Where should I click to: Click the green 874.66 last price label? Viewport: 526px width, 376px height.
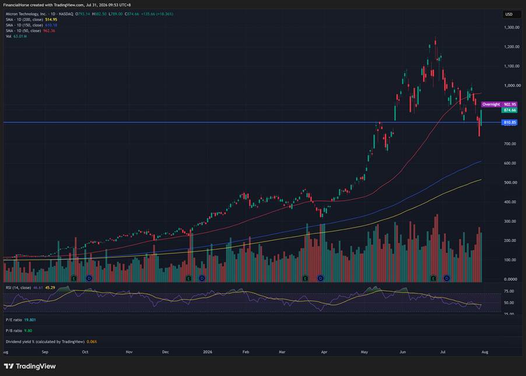tap(510, 110)
